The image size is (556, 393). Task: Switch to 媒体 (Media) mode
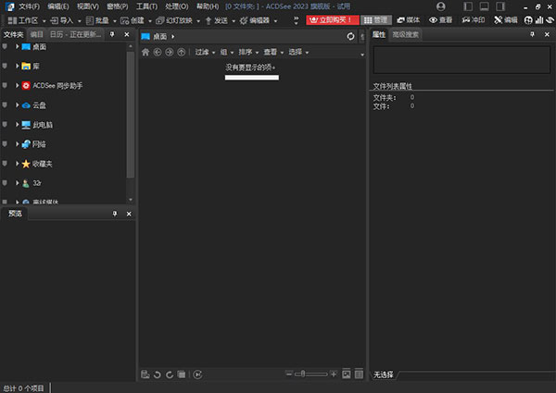[x=409, y=20]
